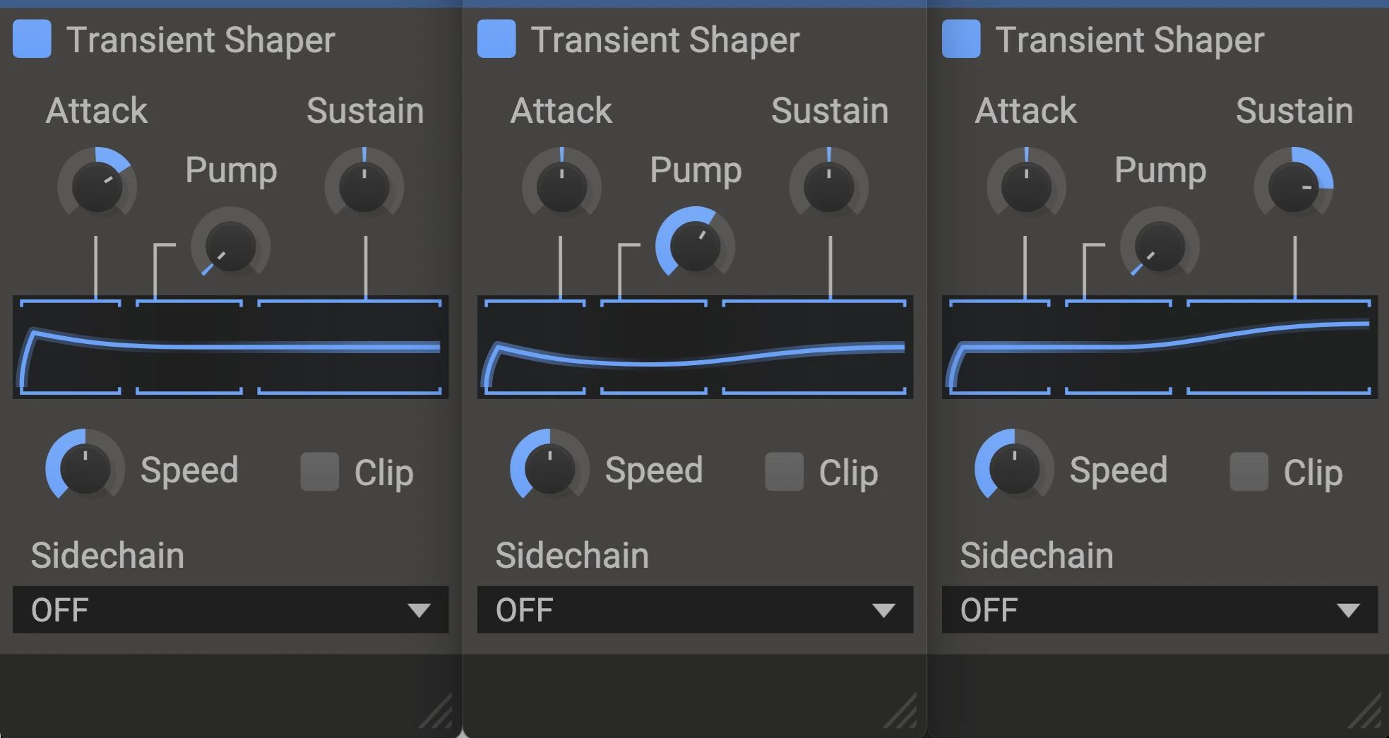
Task: Click the resize grip of the left panel
Action: point(436,712)
